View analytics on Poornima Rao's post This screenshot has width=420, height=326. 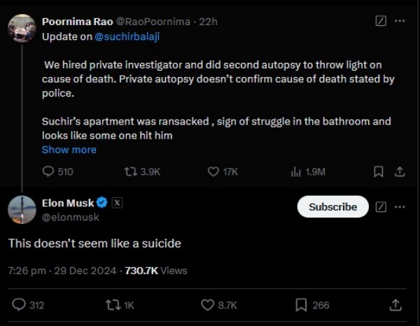(295, 171)
